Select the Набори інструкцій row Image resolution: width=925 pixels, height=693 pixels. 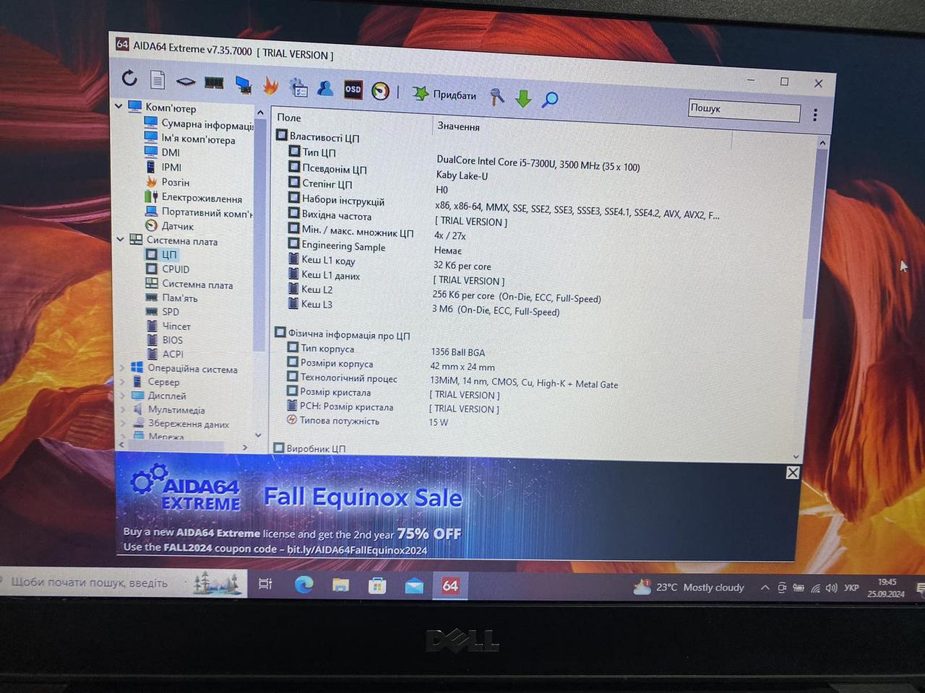(336, 200)
